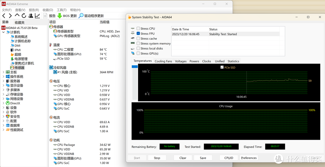Open the 工具(T) menu
325x167 pixels.
pyautogui.click(x=62, y=10)
